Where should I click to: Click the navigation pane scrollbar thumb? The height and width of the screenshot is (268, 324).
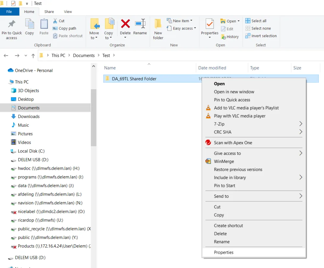point(94,117)
